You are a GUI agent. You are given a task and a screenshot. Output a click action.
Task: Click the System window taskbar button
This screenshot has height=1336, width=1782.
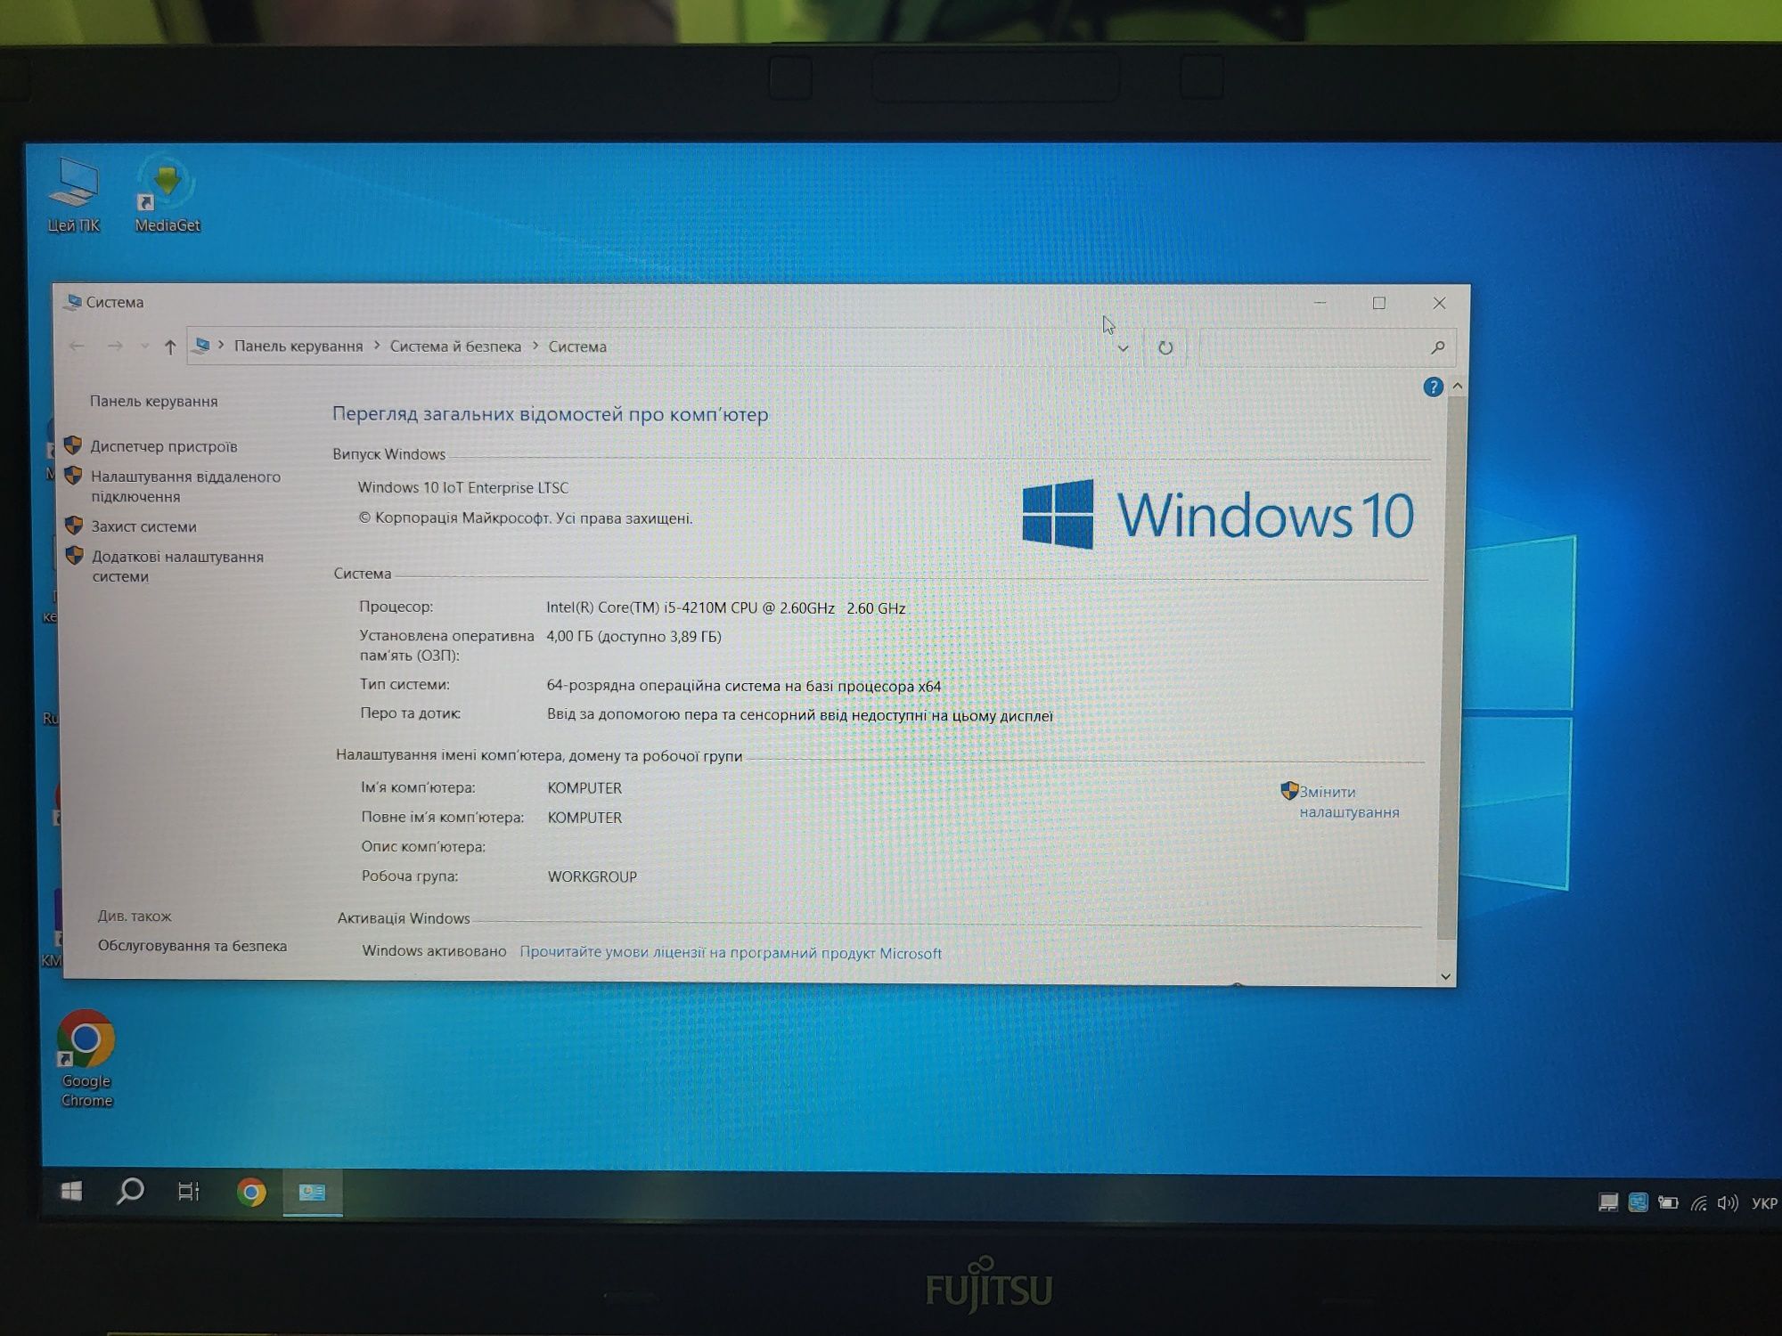[x=312, y=1193]
